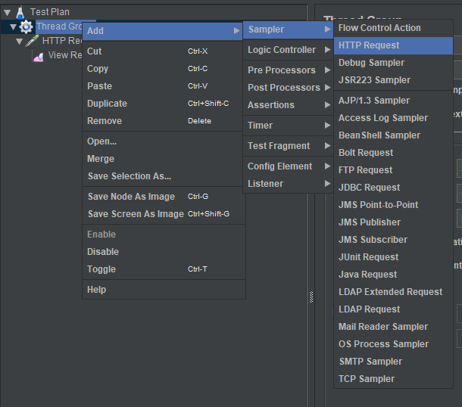Add an LDAP Request sampler
Screen dimensions: 462x407
(x=393, y=309)
